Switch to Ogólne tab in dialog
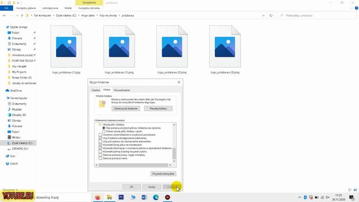Screen dimensions: 359x202 point(95,90)
